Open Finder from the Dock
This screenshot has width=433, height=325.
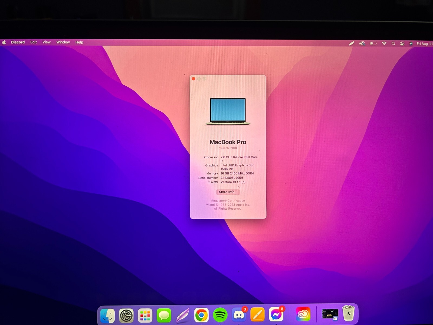(x=107, y=315)
